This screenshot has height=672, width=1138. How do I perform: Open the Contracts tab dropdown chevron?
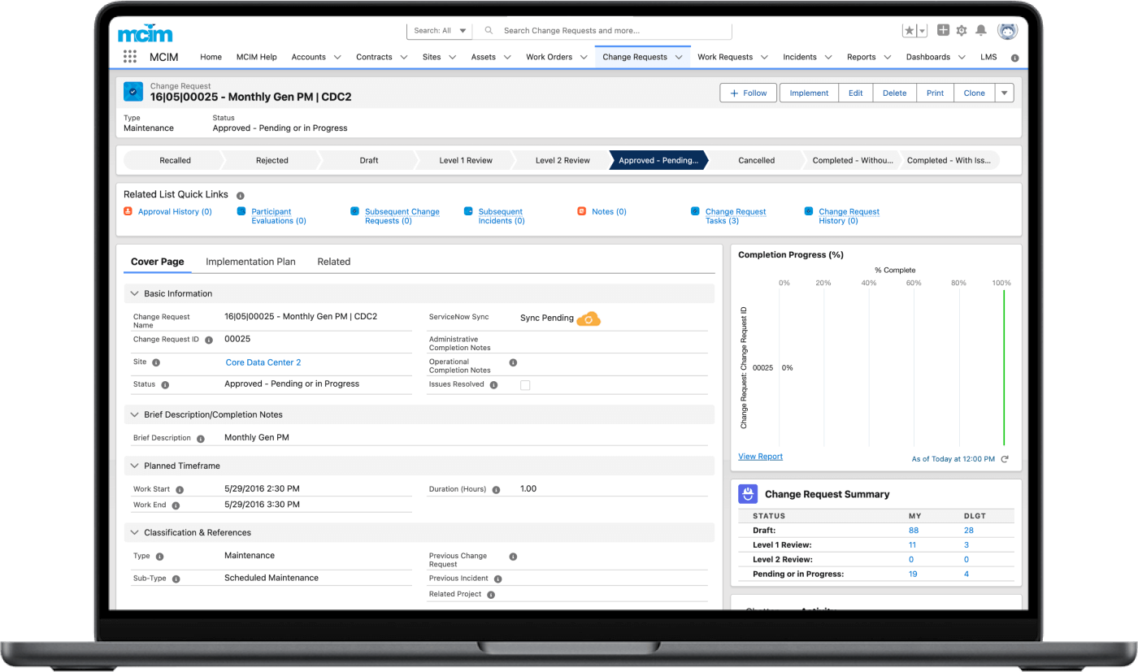tap(403, 57)
